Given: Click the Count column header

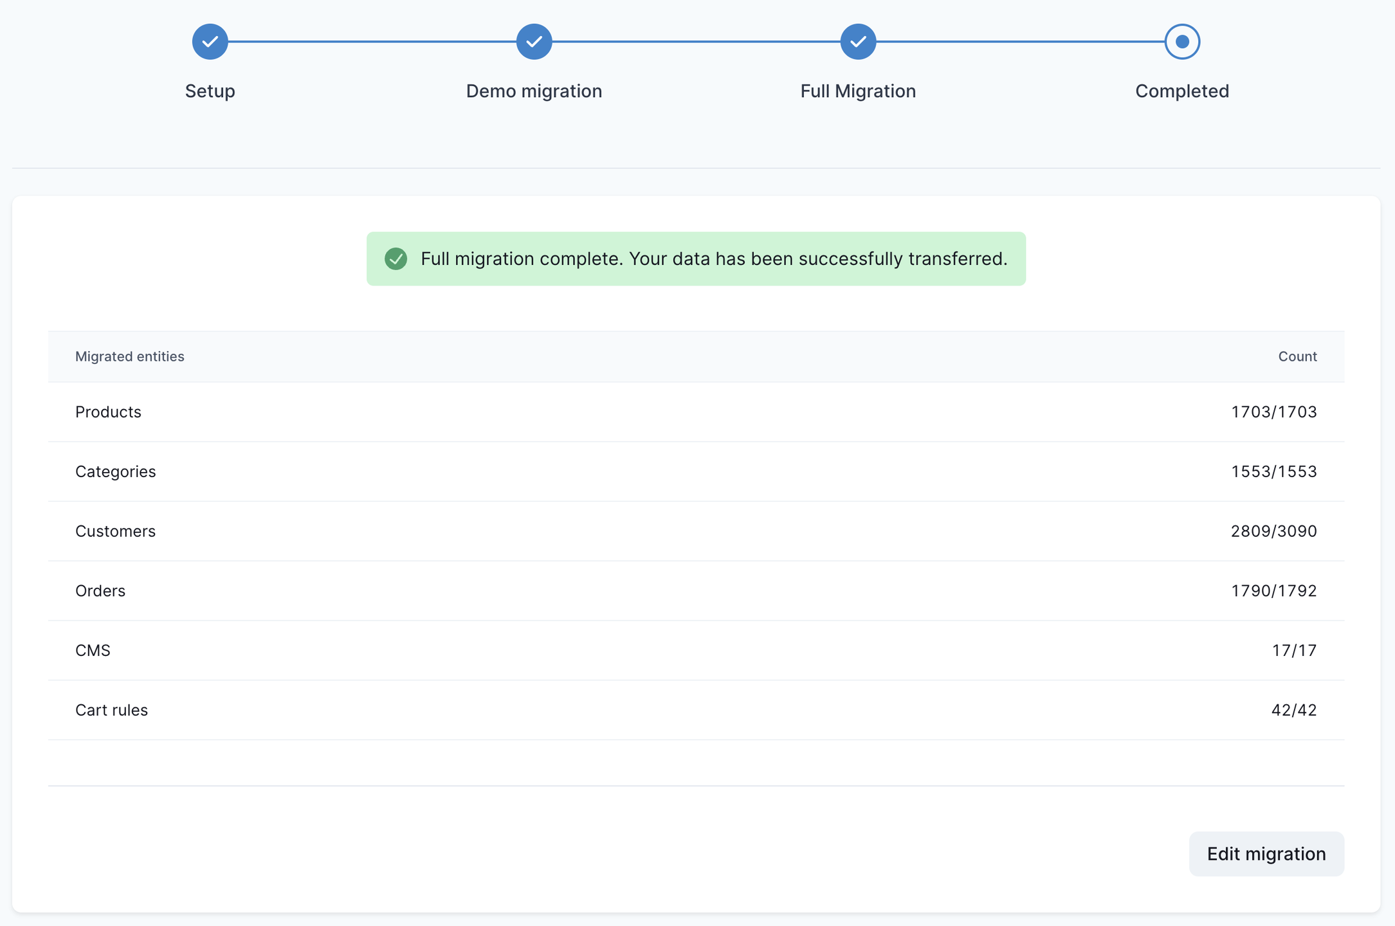Looking at the screenshot, I should coord(1297,356).
